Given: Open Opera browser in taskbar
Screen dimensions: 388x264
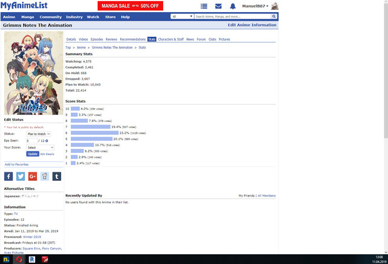Looking at the screenshot, I should pyautogui.click(x=19, y=259).
